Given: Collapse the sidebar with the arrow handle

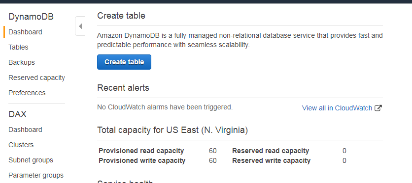Looking at the screenshot, I should tap(80, 26).
